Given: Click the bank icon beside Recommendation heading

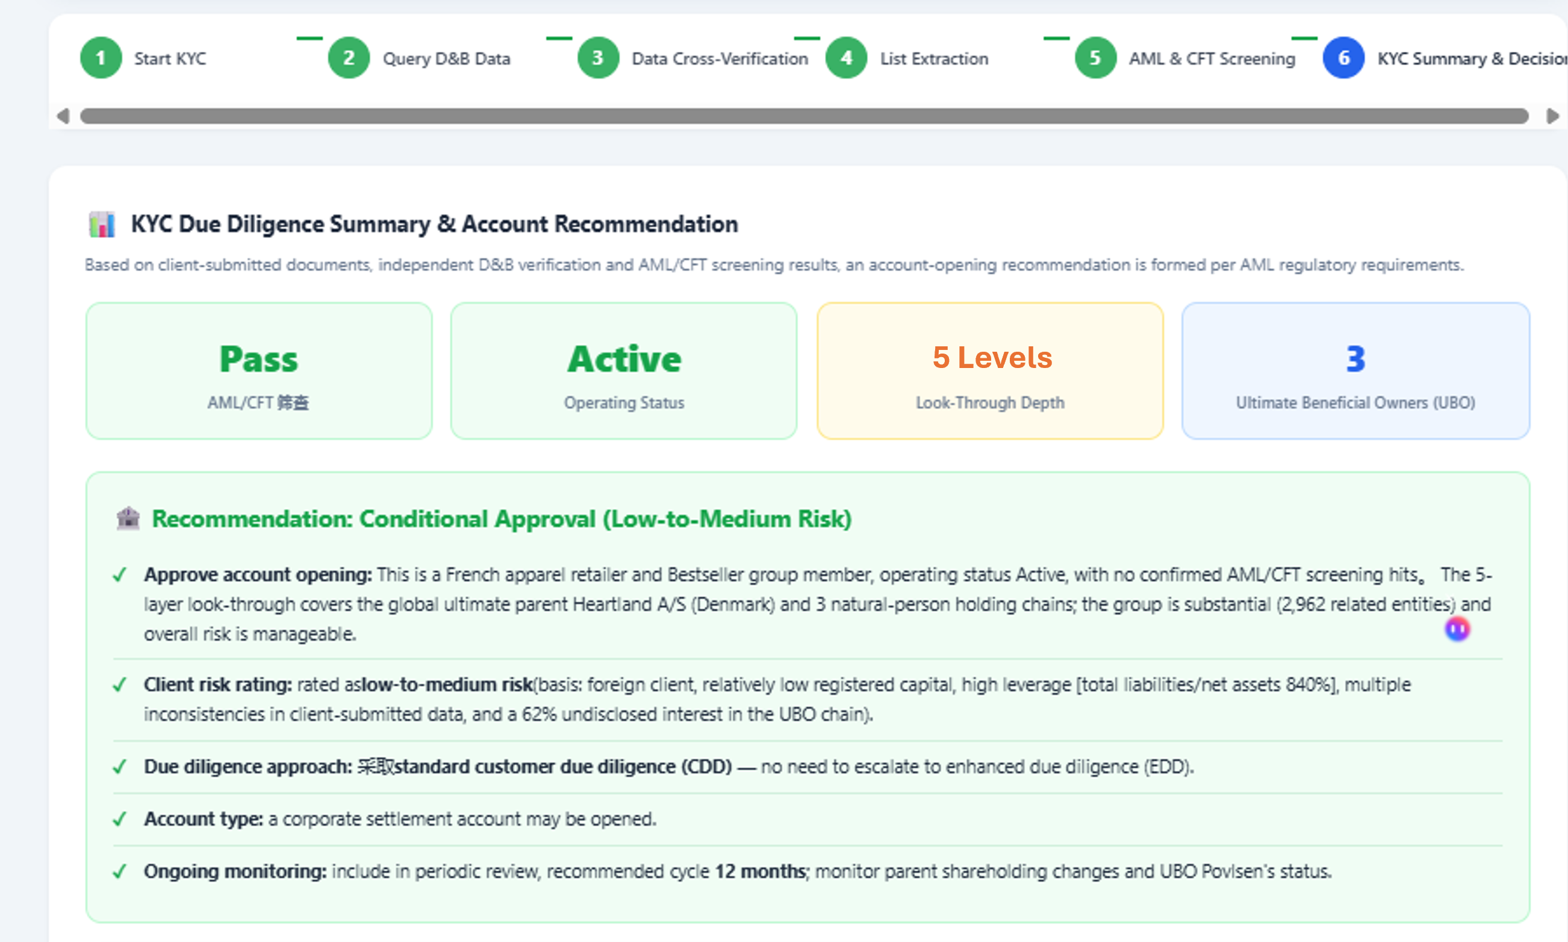Looking at the screenshot, I should [x=128, y=519].
